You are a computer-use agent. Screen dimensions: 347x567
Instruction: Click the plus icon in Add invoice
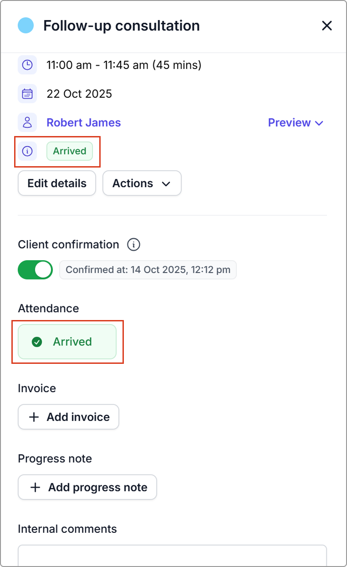click(34, 417)
